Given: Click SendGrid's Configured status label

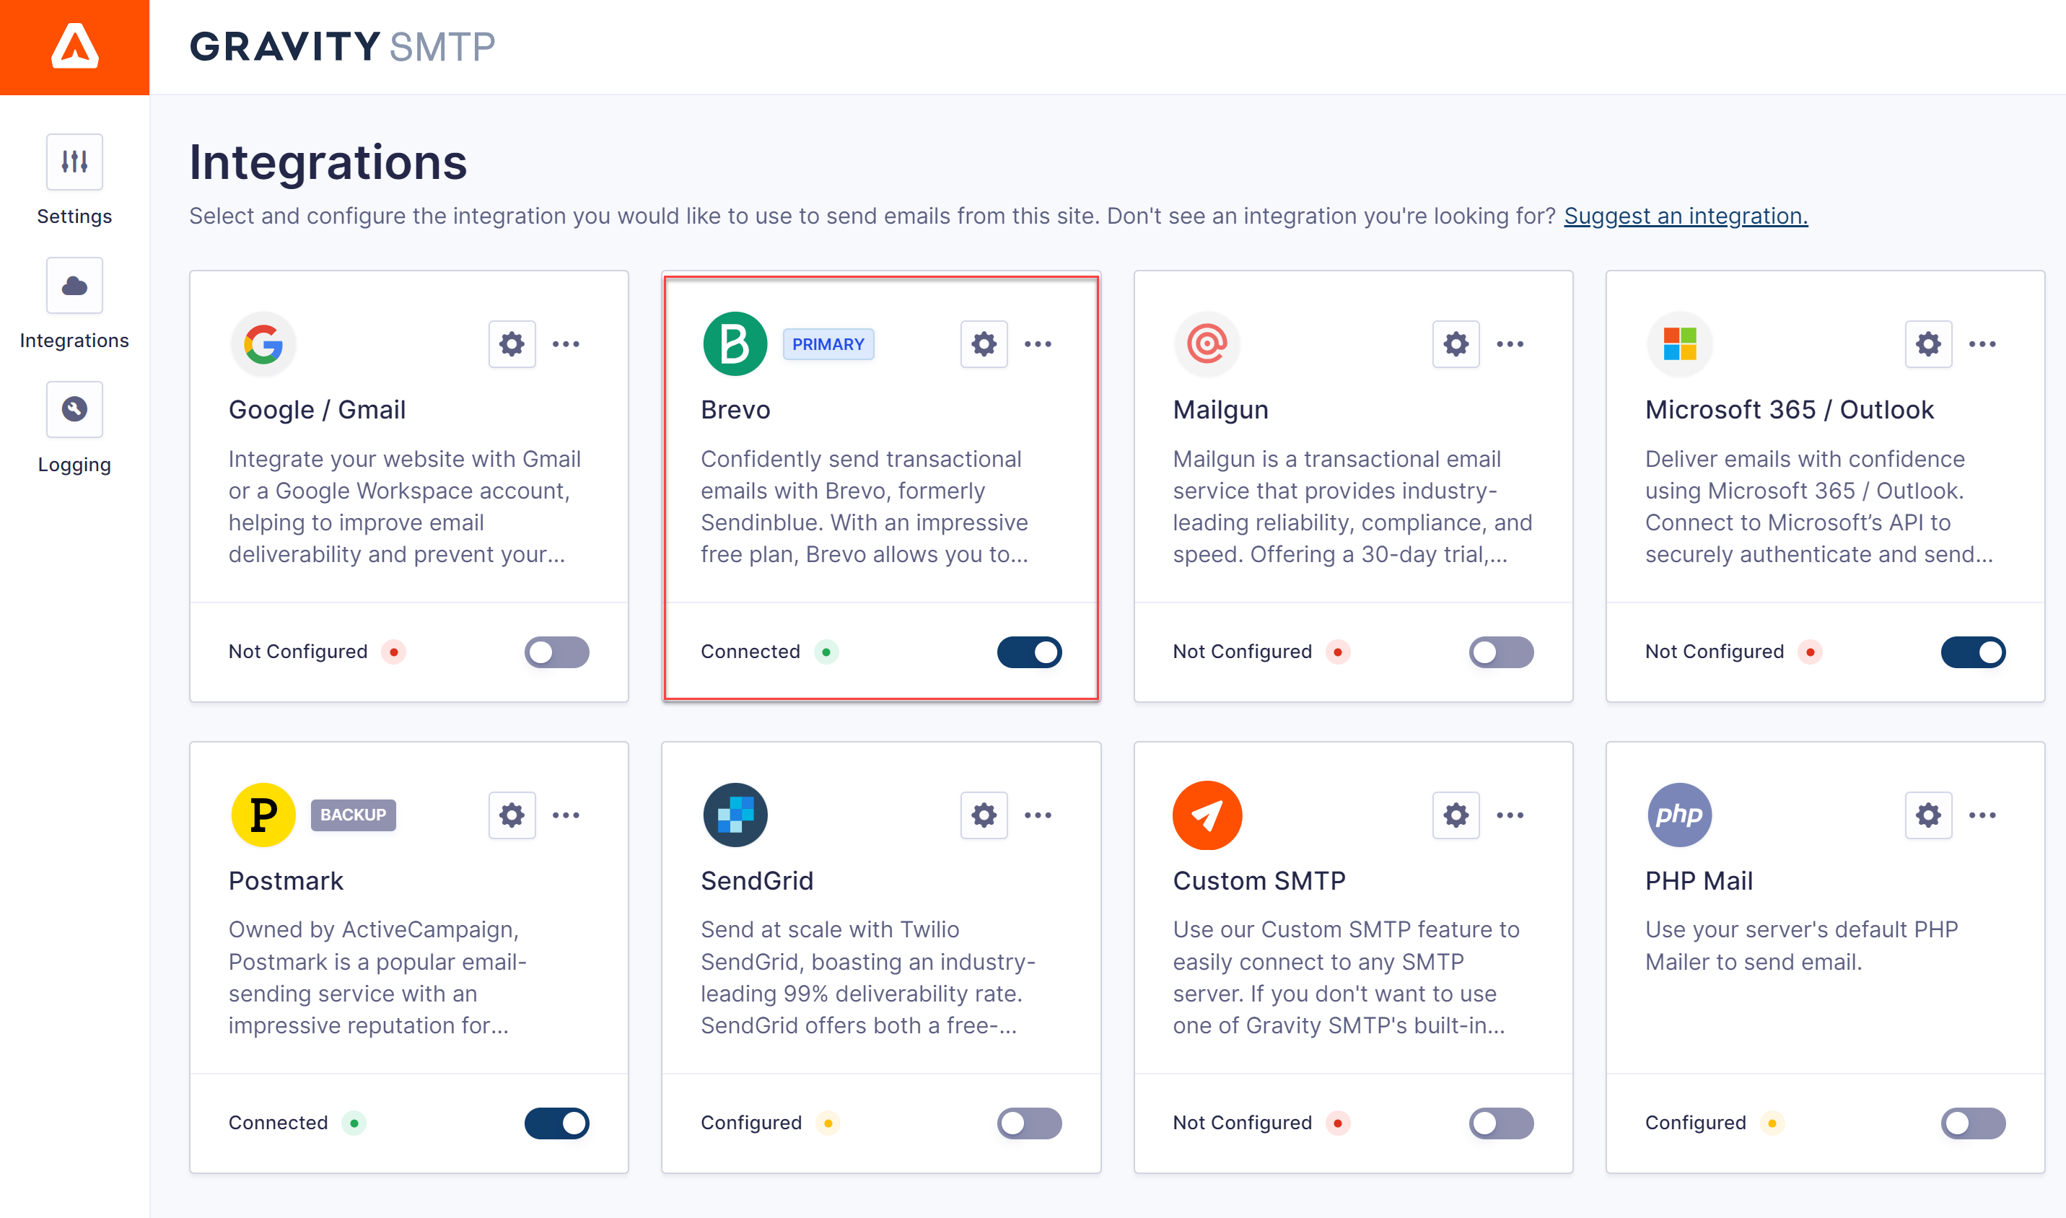Looking at the screenshot, I should coord(751,1123).
